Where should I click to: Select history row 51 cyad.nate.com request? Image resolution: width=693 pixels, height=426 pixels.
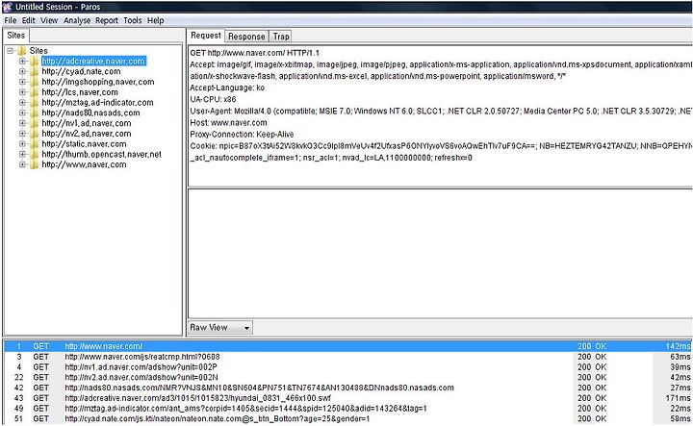[347, 418]
